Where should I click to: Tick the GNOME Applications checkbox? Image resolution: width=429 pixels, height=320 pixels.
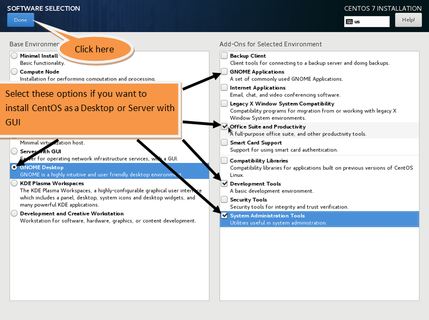tap(225, 71)
